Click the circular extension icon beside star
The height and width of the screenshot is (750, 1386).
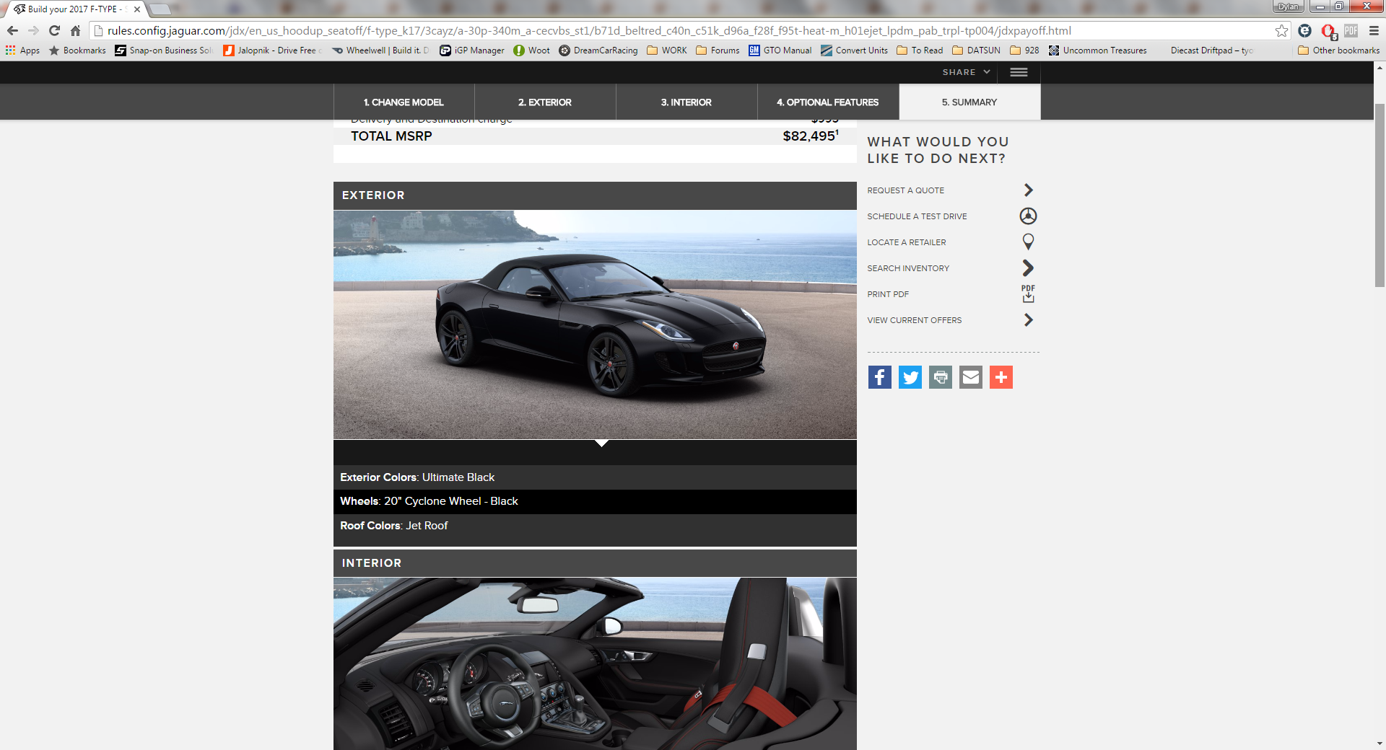pos(1304,30)
